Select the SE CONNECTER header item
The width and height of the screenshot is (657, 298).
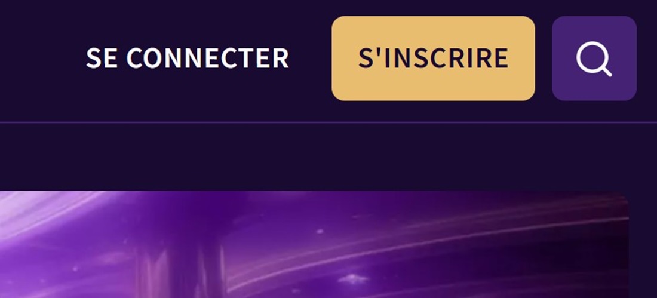pyautogui.click(x=188, y=59)
